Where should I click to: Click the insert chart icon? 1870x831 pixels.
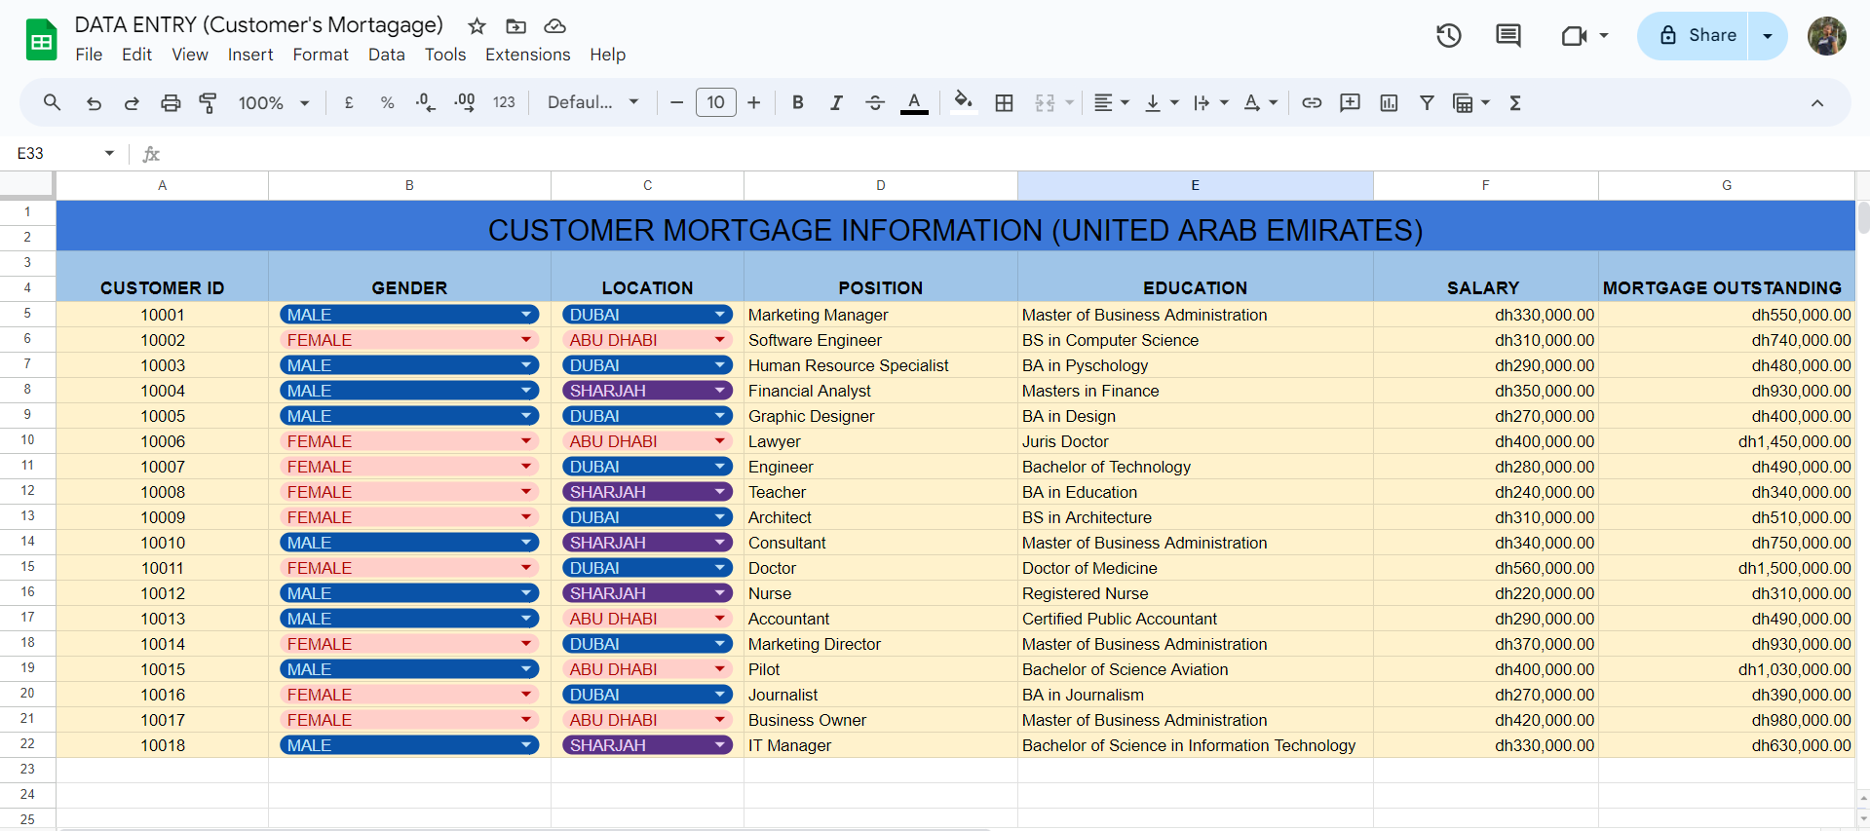[x=1389, y=102]
